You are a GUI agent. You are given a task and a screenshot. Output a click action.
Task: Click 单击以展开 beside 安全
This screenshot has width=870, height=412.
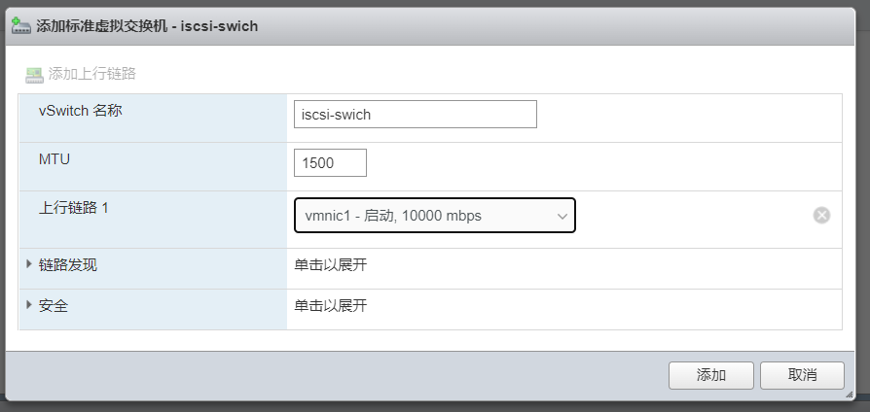coord(331,306)
